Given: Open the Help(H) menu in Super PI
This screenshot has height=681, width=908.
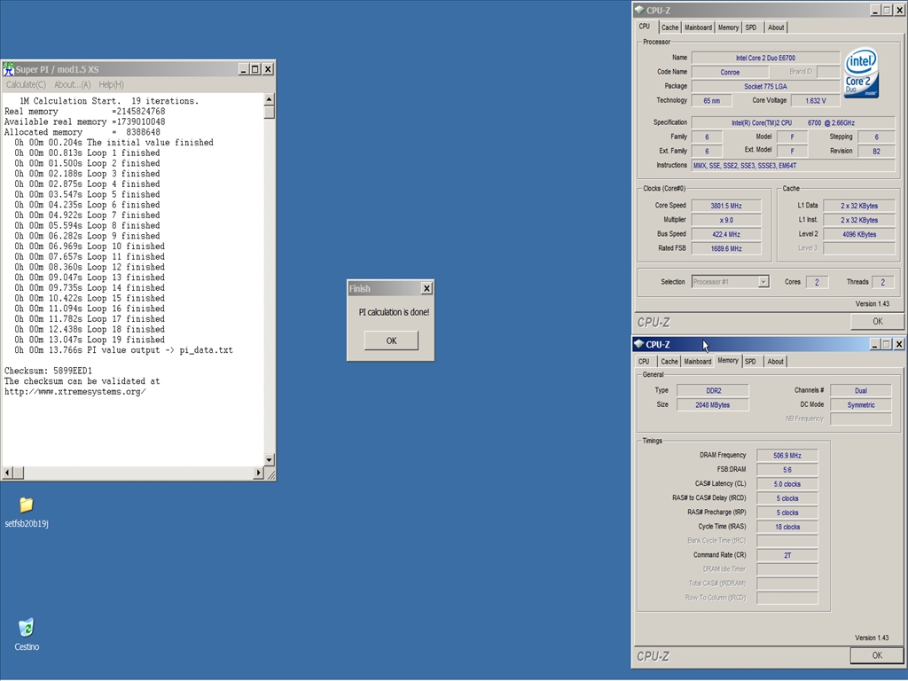Looking at the screenshot, I should click(111, 84).
